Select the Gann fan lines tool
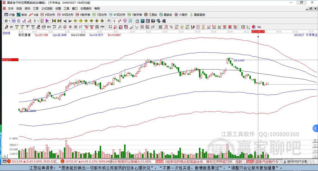 [x=116, y=27]
